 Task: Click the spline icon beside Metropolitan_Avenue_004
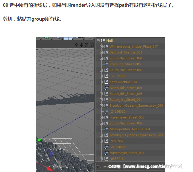click(107, 129)
